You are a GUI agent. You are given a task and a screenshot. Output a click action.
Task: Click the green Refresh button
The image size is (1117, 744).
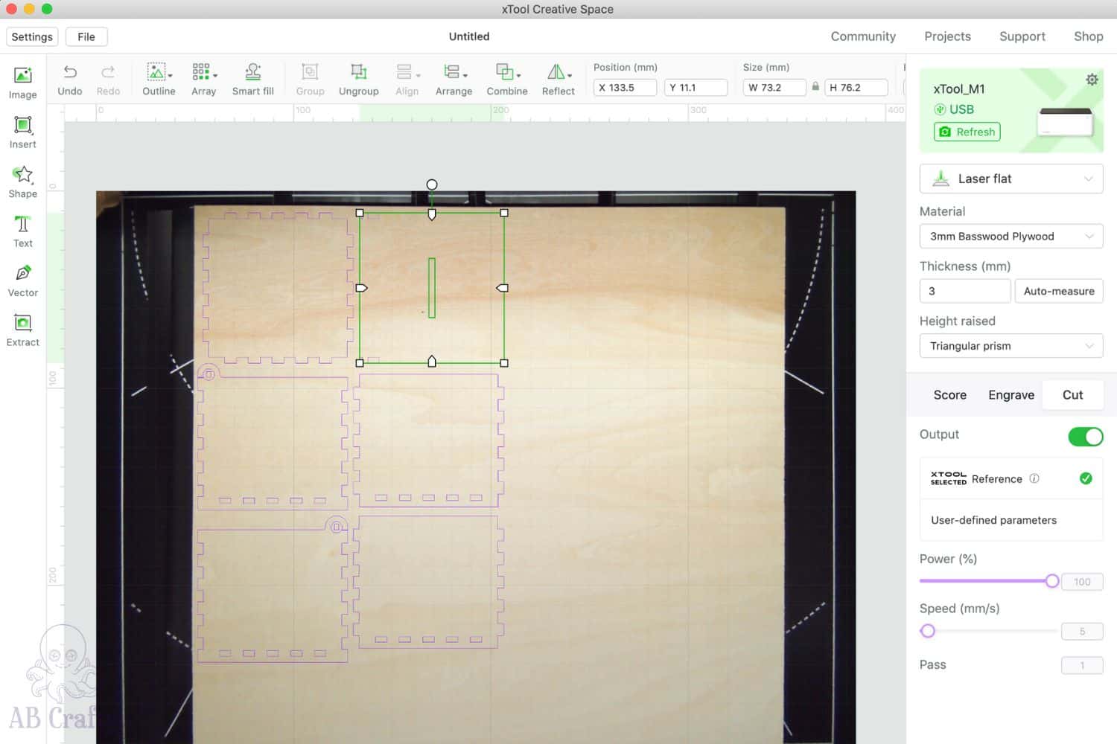(967, 132)
